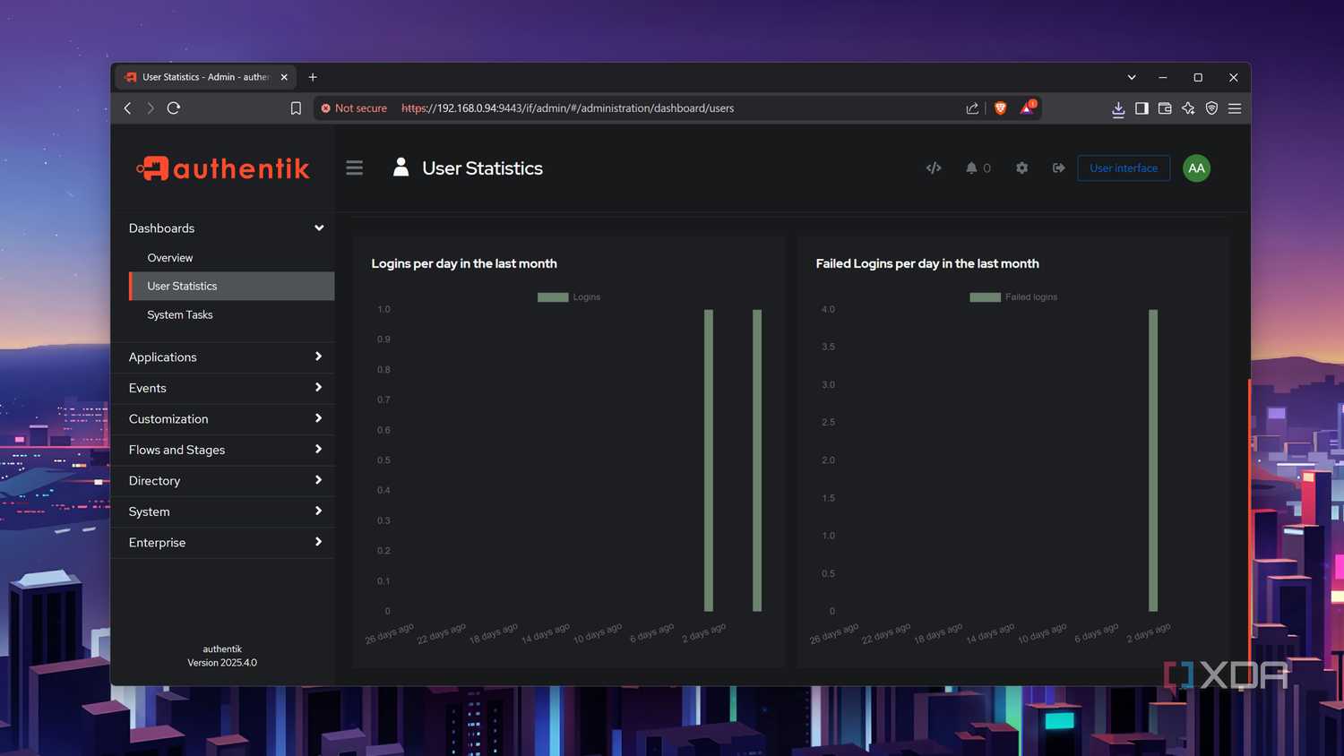
Task: Click the address bar URL
Action: (567, 108)
